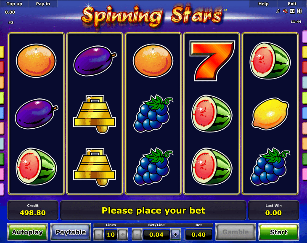This screenshot has height=243, width=307.
Task: Click the grapes on the fifth reel
Action: pos(270,166)
